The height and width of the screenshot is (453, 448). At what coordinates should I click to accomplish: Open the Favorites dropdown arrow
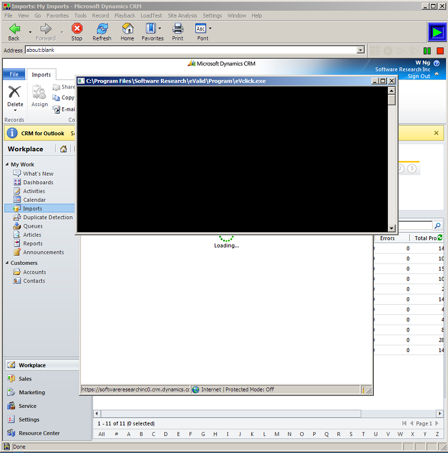[160, 29]
